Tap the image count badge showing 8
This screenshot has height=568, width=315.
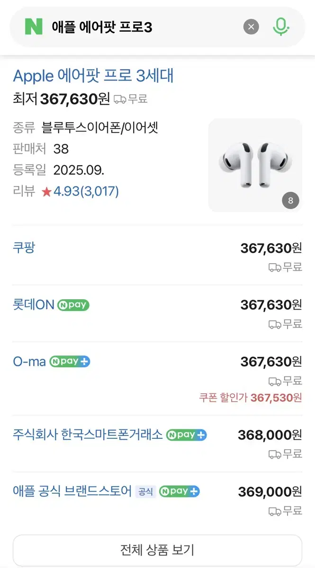click(290, 200)
